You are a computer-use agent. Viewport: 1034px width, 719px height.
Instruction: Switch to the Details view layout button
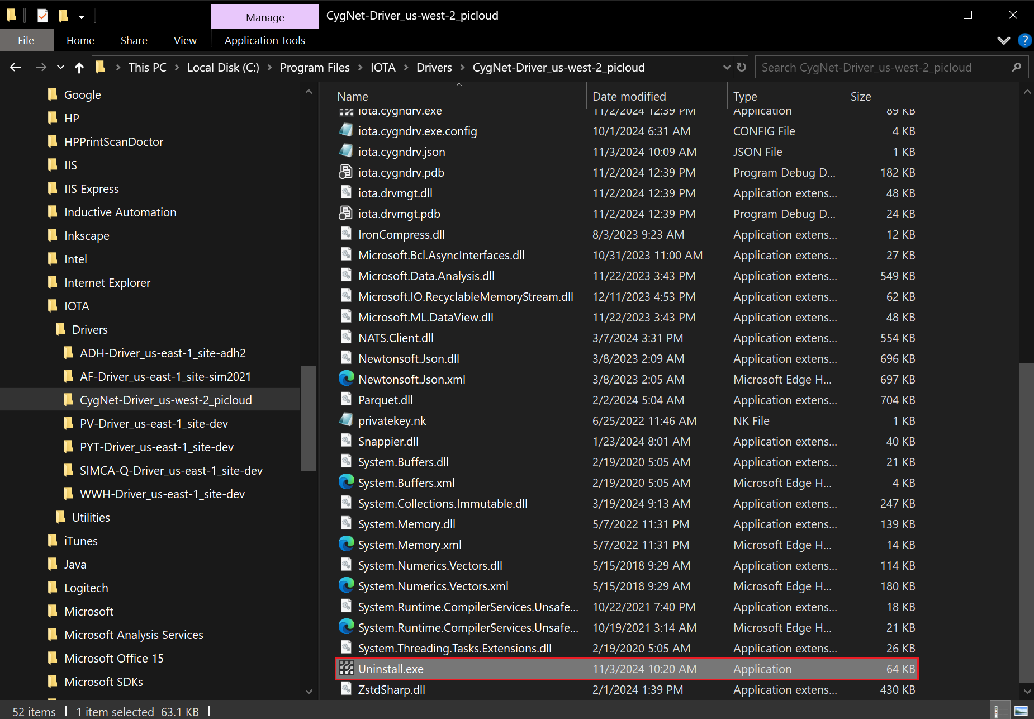(x=1000, y=711)
